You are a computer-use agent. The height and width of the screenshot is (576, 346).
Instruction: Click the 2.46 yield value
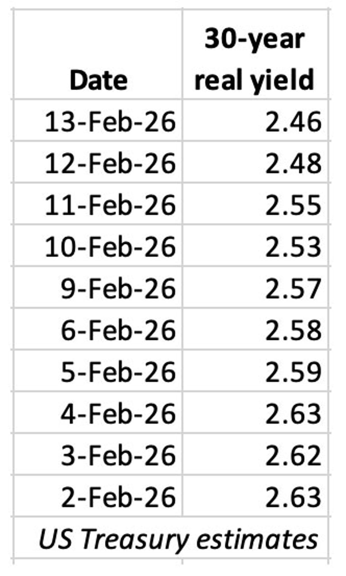tap(293, 122)
